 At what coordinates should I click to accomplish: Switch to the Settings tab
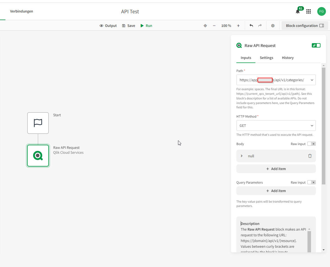pyautogui.click(x=266, y=58)
